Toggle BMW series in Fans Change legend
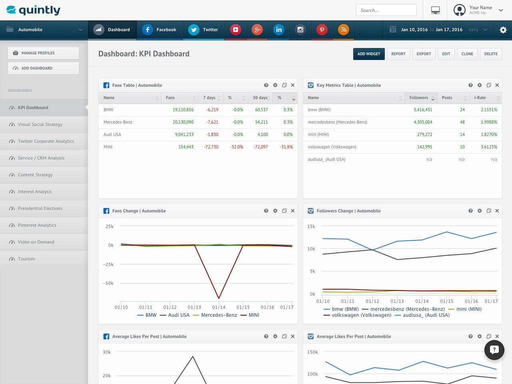 (147, 315)
